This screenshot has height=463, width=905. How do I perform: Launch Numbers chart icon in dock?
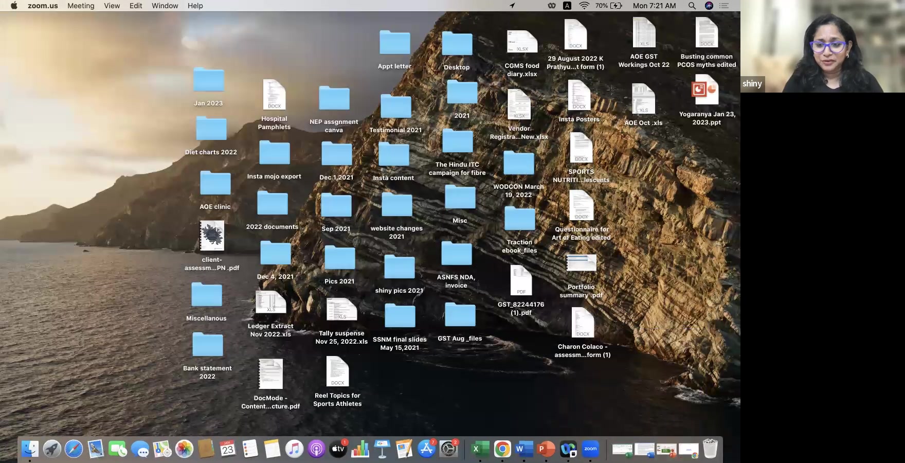click(x=360, y=449)
